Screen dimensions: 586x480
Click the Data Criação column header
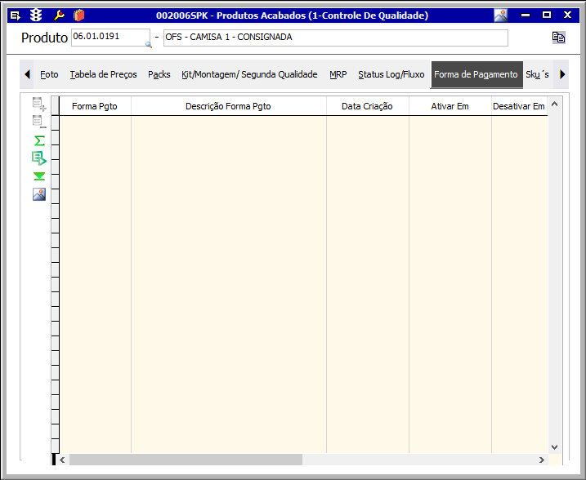tap(367, 106)
